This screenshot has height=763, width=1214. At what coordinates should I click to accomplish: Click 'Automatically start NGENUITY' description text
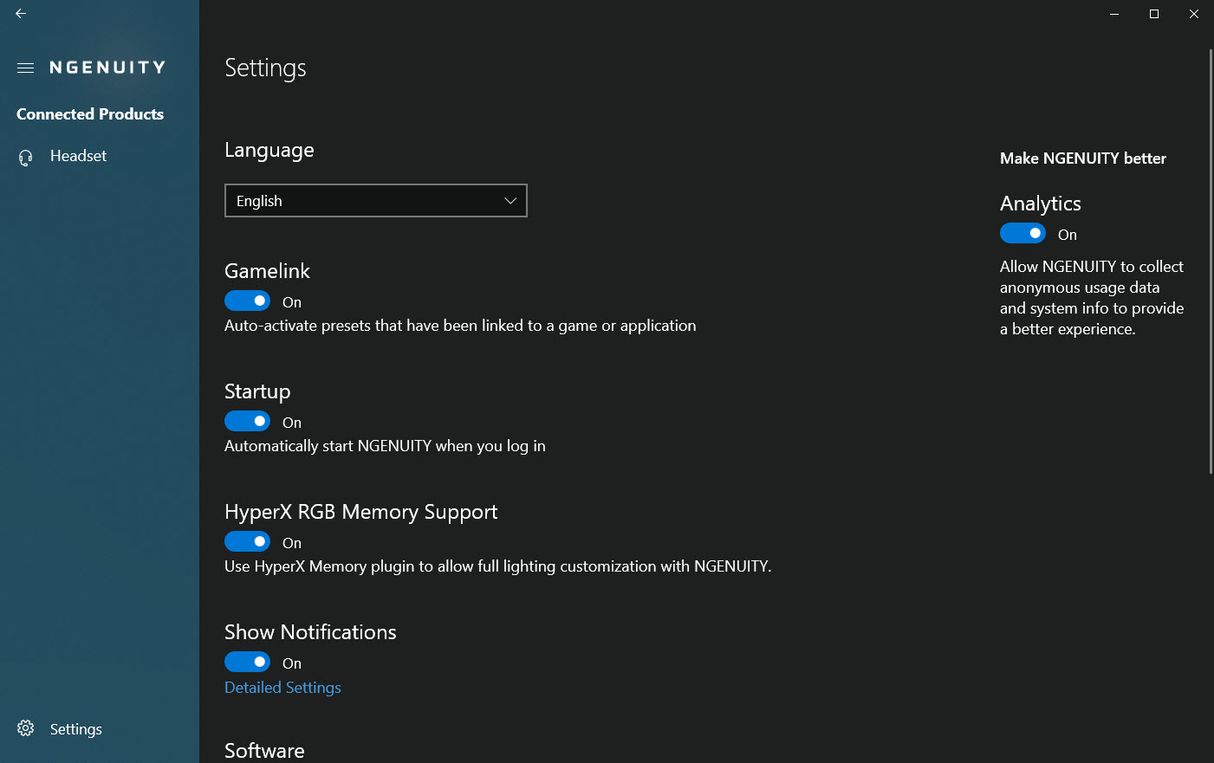coord(385,446)
